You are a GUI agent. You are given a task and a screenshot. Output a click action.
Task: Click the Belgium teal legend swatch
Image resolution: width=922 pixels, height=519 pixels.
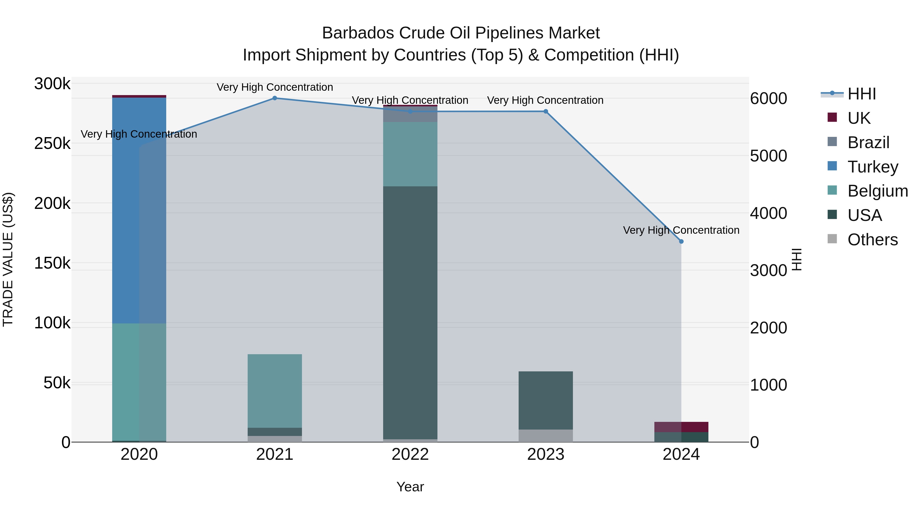pos(832,190)
